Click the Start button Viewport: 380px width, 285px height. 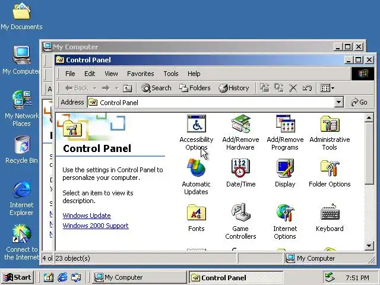coord(17,277)
